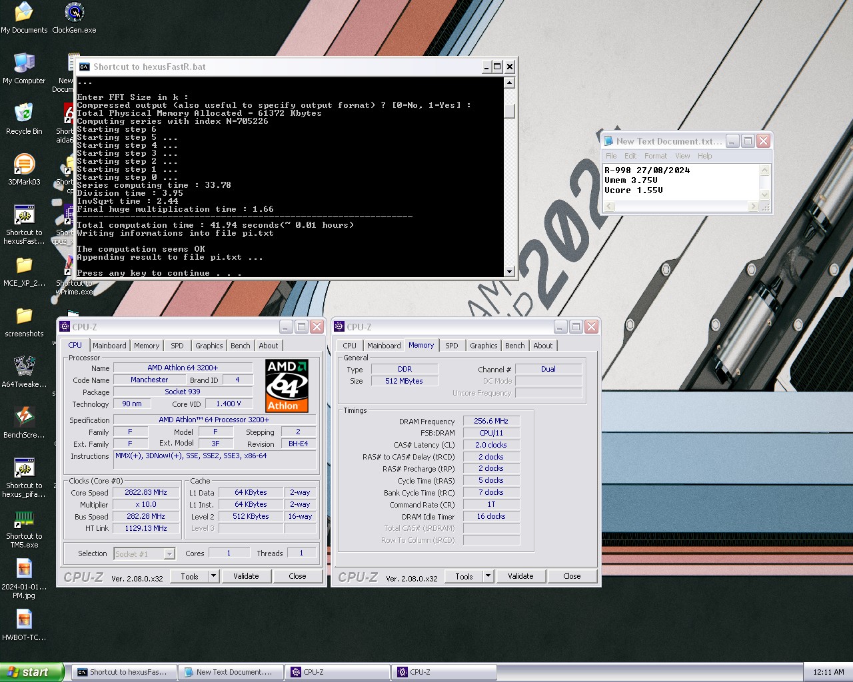Open the Graphics tab in right CPU-Z
The image size is (853, 682).
click(484, 346)
